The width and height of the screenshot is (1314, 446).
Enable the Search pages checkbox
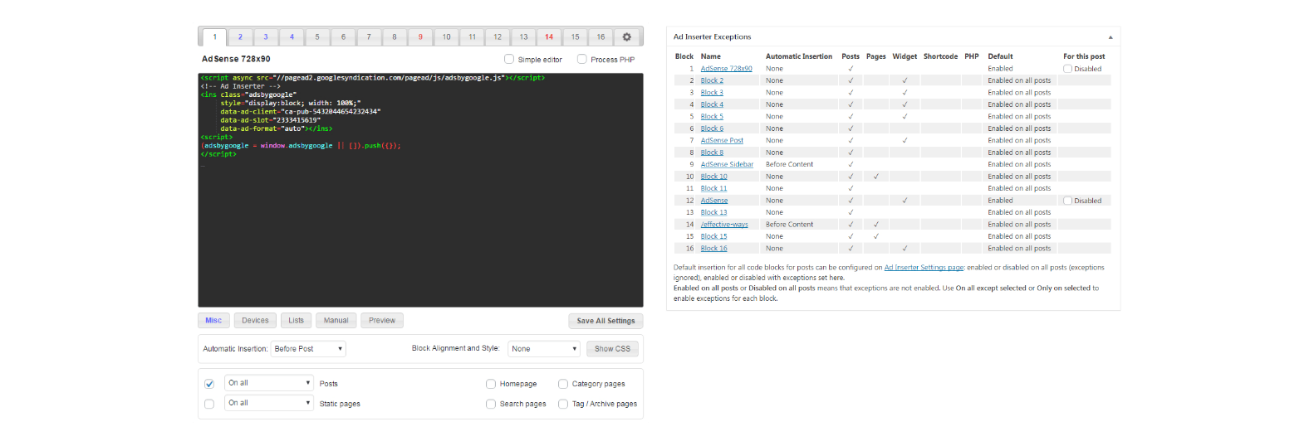(491, 404)
